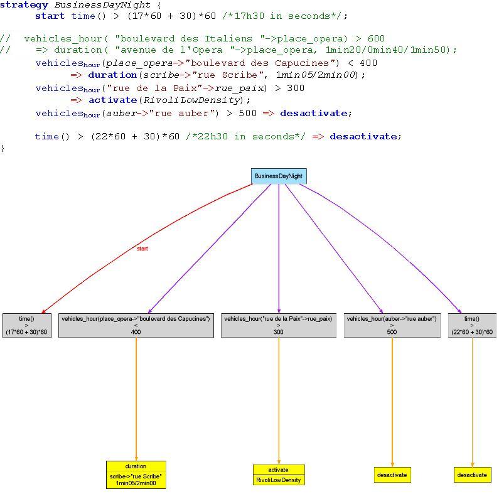Click the "start" keyword in the code
This screenshot has width=499, height=494.
[50, 16]
